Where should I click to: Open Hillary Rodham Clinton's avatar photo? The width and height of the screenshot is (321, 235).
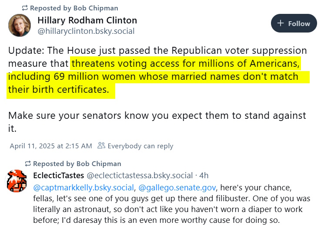20,25
